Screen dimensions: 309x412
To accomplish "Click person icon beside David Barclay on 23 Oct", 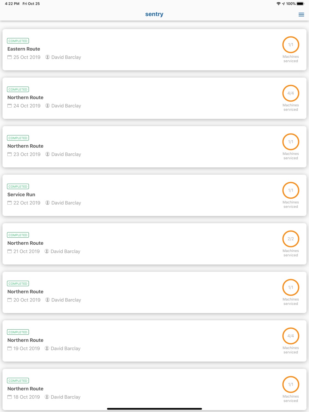I will click(47, 154).
